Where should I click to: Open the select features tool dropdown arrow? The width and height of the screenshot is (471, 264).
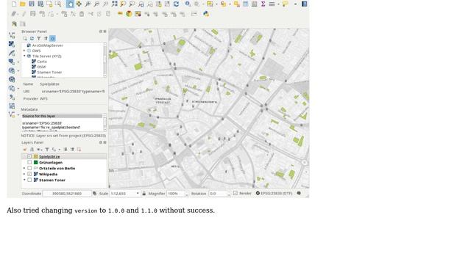216,4
